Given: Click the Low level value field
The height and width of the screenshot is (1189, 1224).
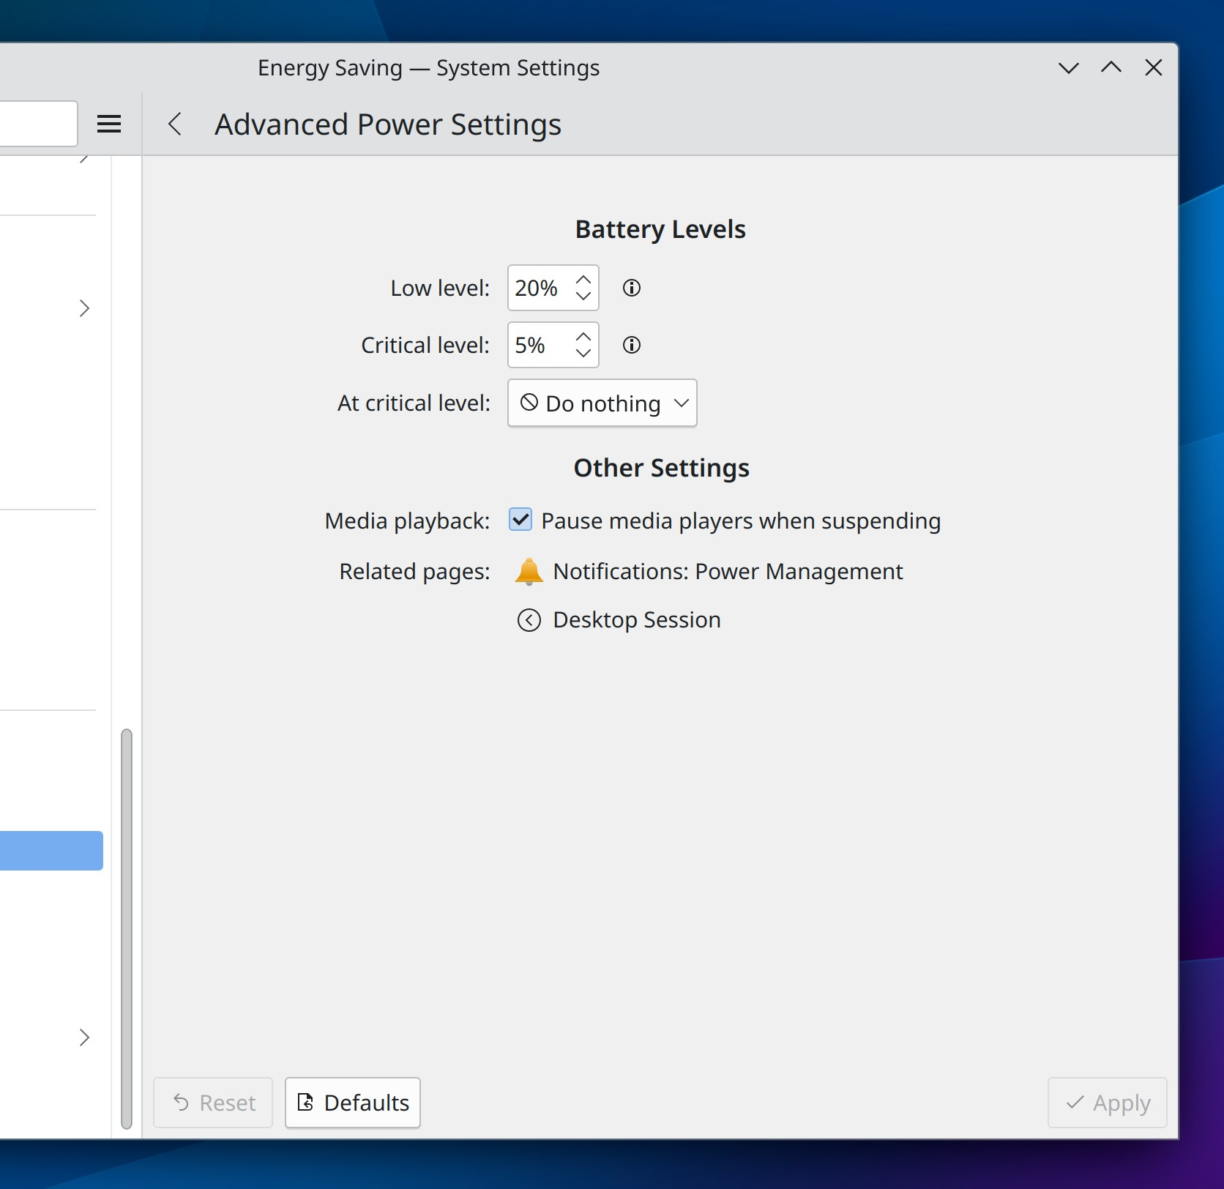Looking at the screenshot, I should [539, 288].
